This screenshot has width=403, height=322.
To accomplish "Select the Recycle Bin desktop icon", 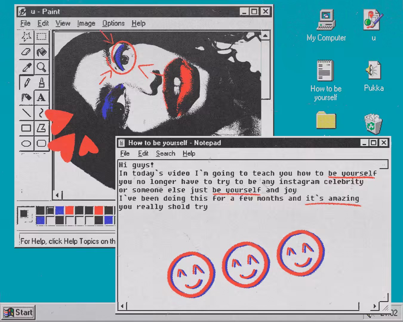I will coord(373,124).
